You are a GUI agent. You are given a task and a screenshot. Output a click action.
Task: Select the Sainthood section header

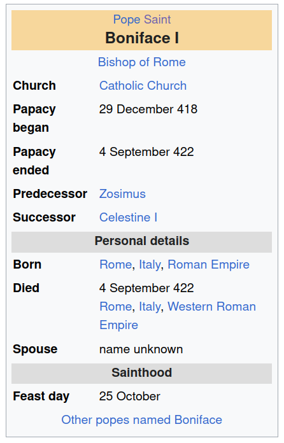(x=142, y=372)
